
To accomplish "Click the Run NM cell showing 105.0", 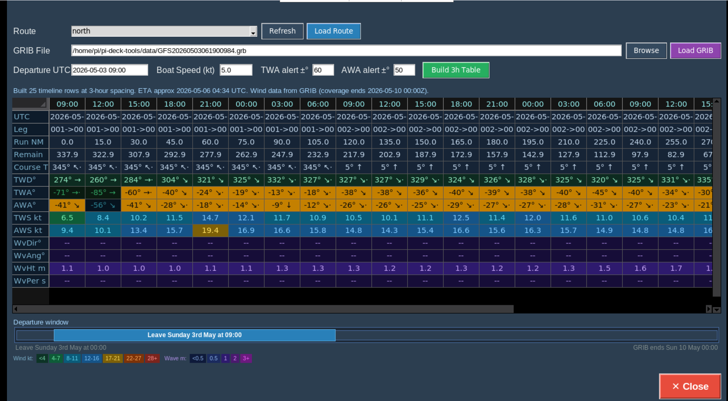I will tap(318, 142).
